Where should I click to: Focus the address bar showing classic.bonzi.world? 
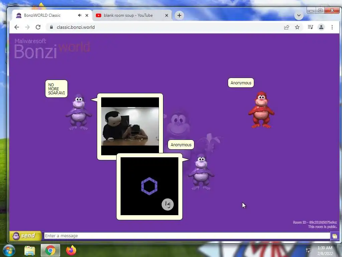[164, 27]
